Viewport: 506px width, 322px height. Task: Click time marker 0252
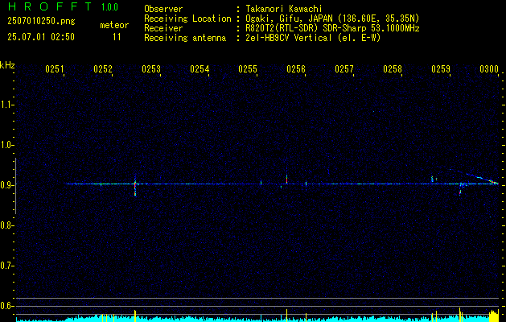click(x=103, y=69)
